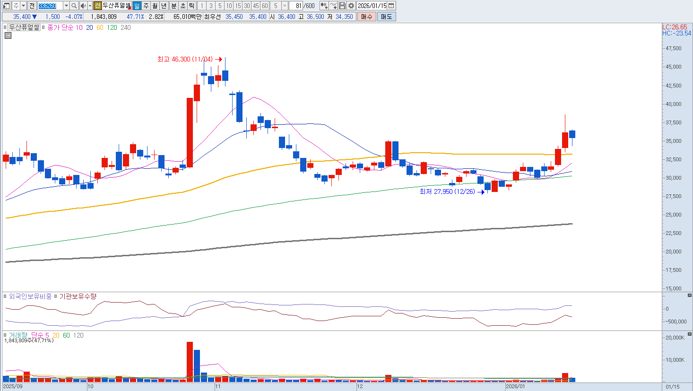Open the calendar date picker icon
The height and width of the screenshot is (391, 693).
pyautogui.click(x=391, y=6)
